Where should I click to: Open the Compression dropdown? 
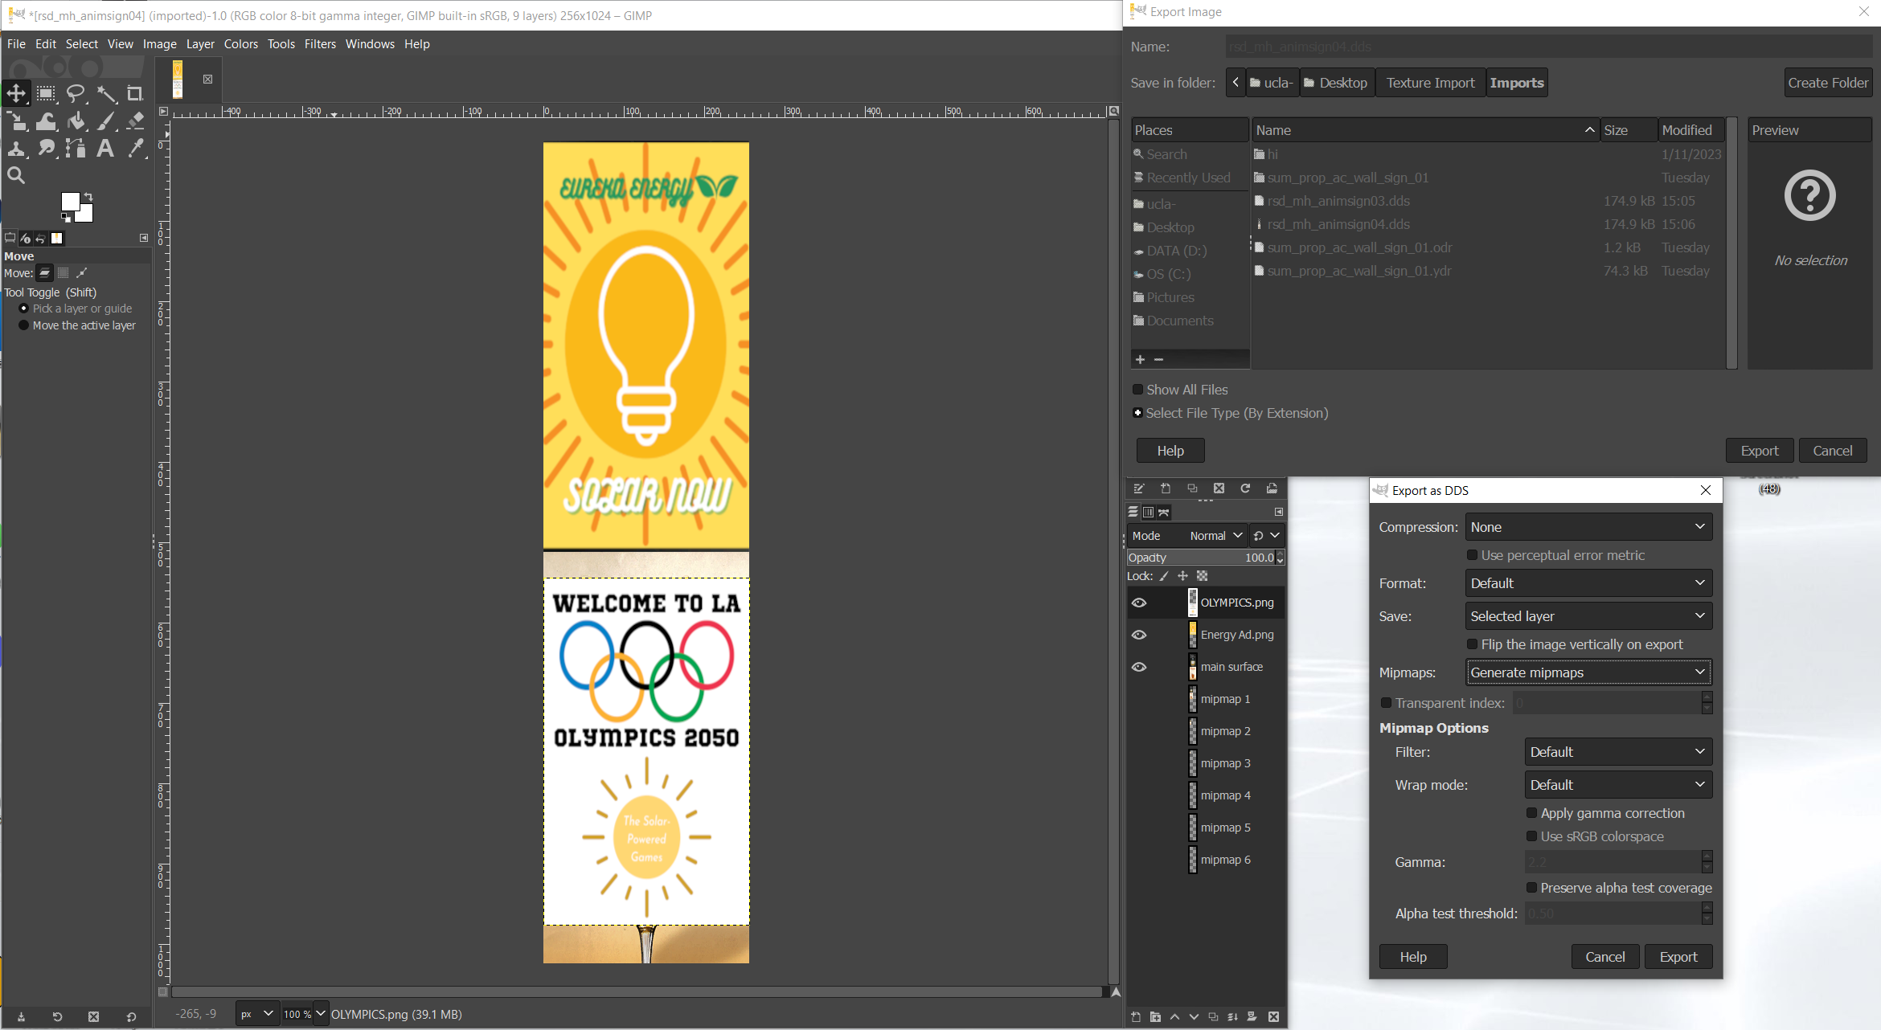pos(1588,527)
